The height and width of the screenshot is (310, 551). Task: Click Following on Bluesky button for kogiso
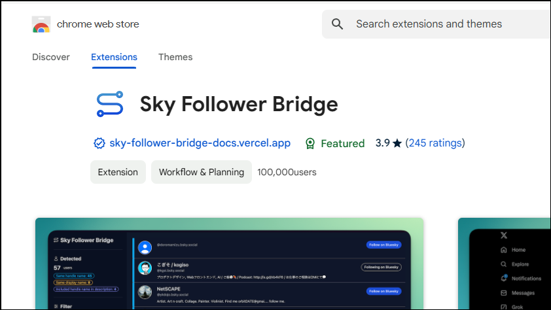(x=381, y=267)
